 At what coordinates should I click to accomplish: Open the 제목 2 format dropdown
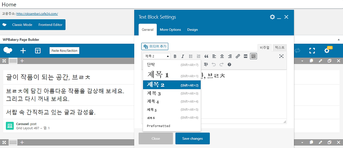coord(157,56)
